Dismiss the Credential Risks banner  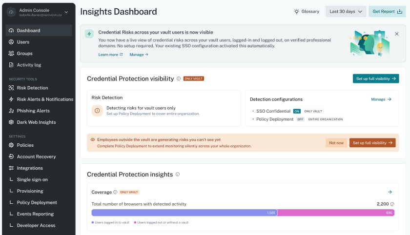397,34
